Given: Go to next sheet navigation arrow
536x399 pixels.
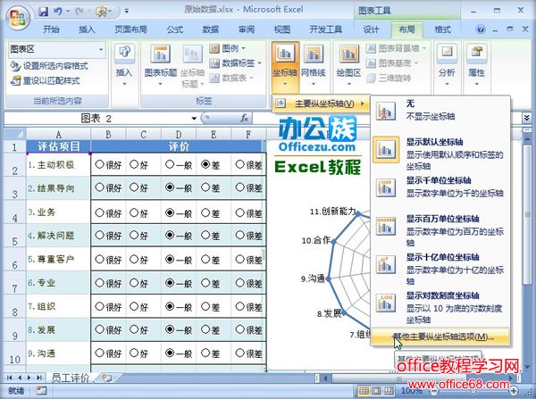Looking at the screenshot, I should [29, 378].
